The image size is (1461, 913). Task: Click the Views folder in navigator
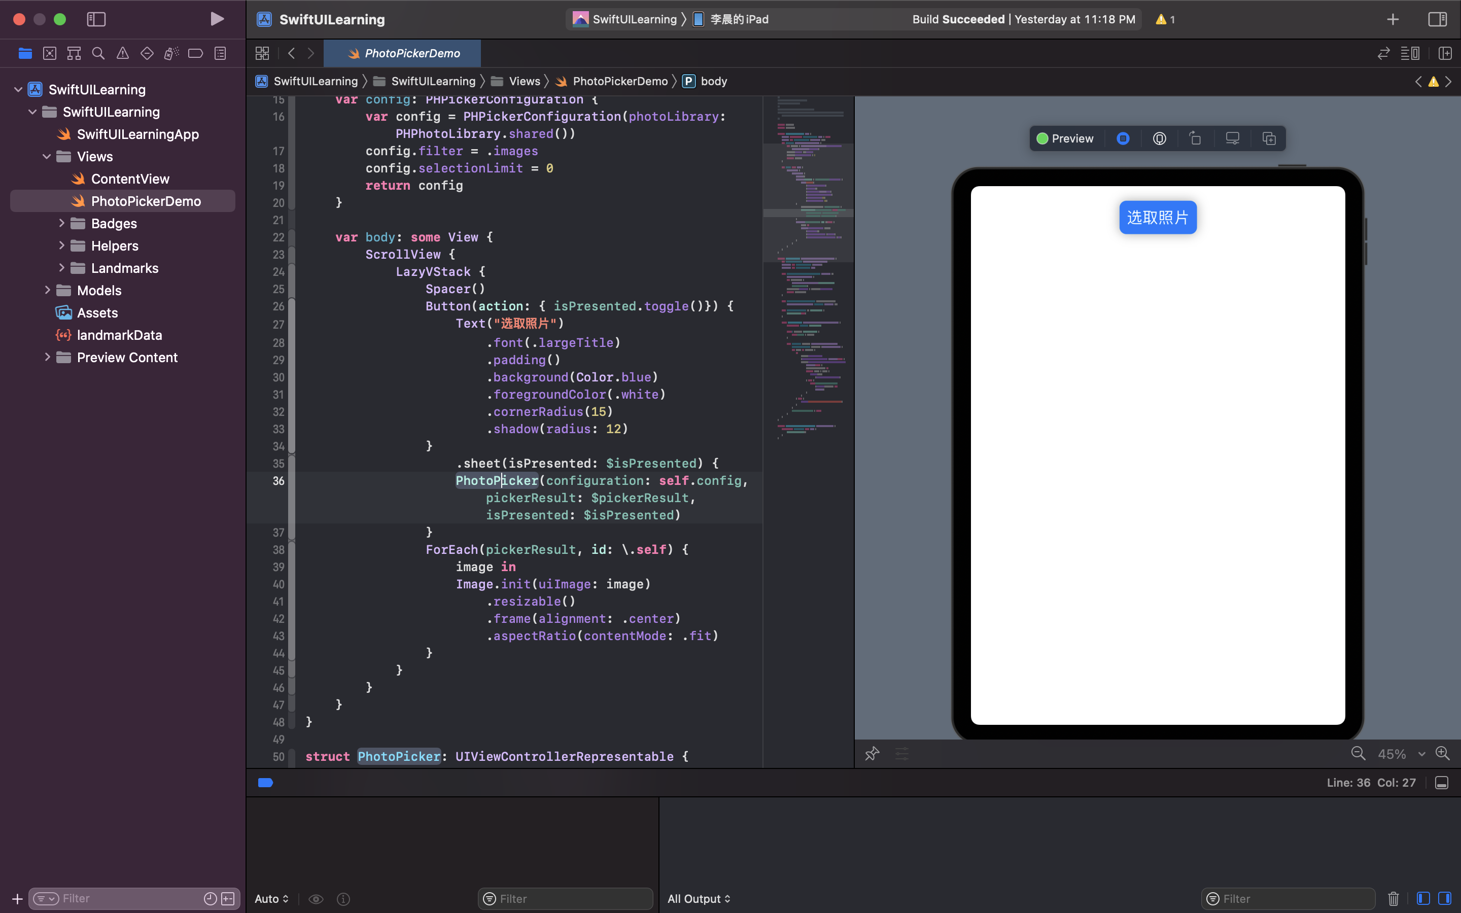pos(95,156)
